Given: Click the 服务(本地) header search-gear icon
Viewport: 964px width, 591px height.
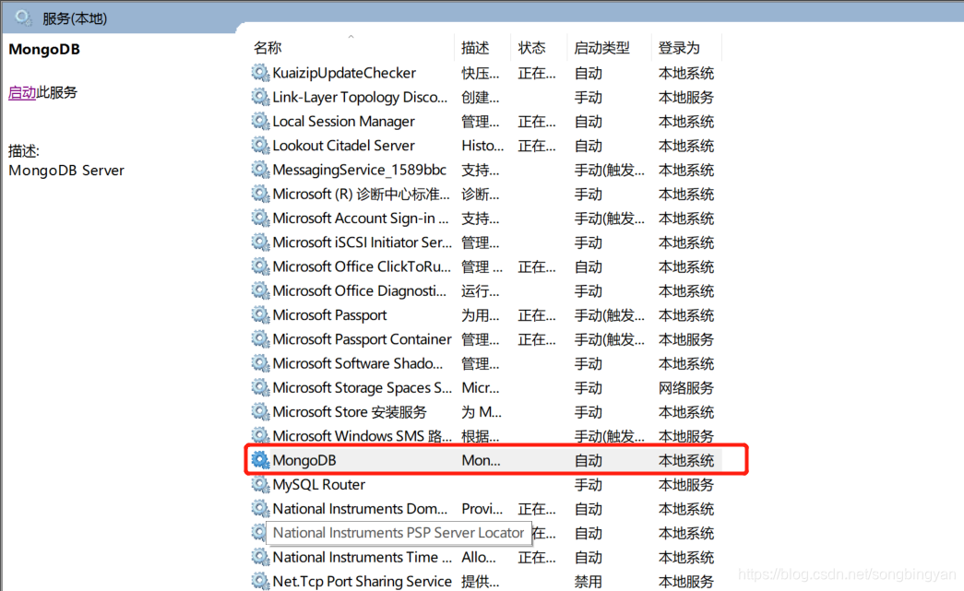Looking at the screenshot, I should pyautogui.click(x=23, y=18).
